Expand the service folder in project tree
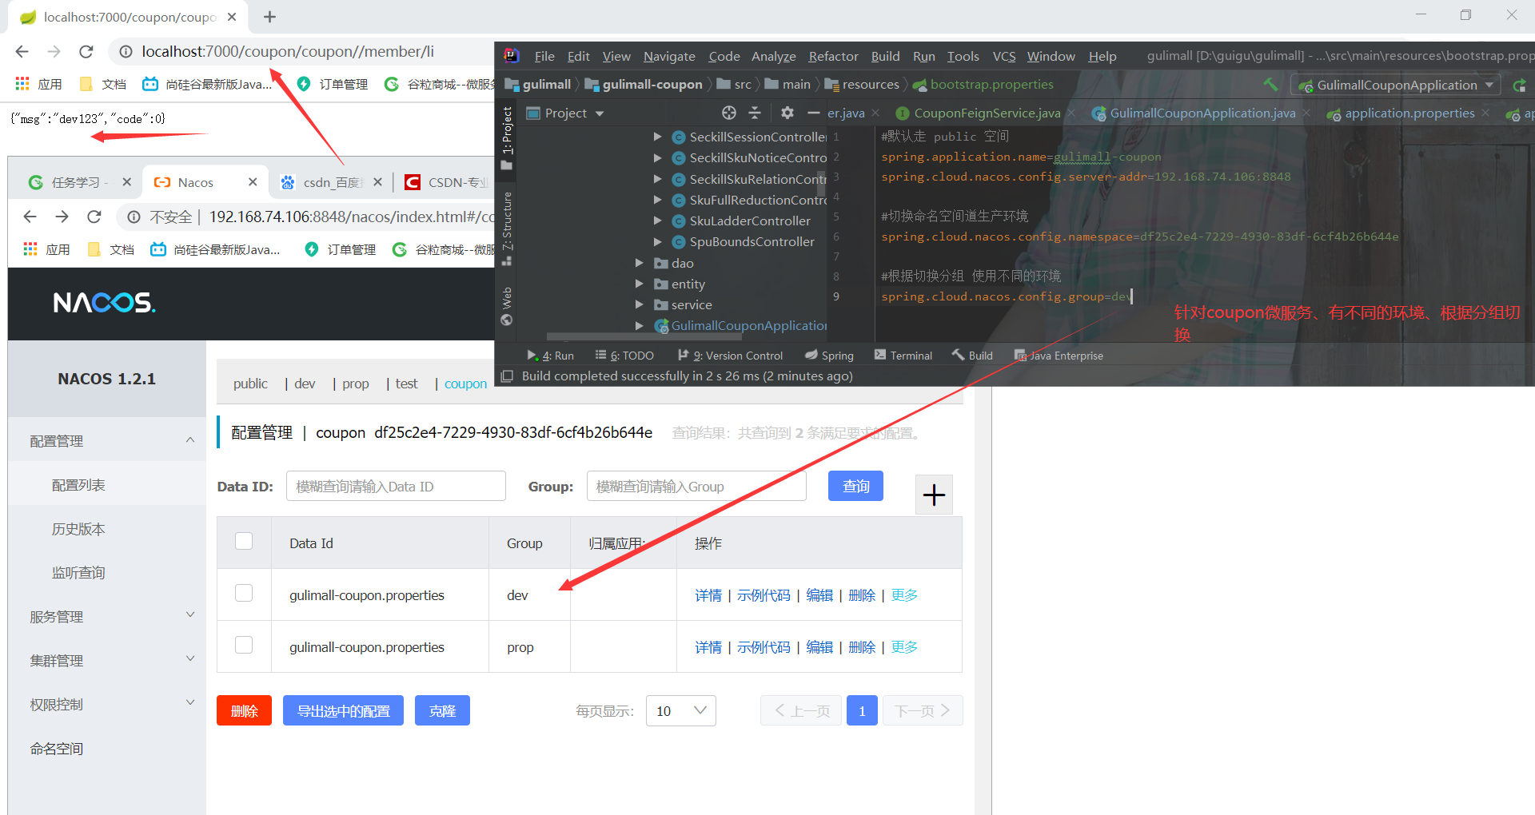 [x=640, y=304]
